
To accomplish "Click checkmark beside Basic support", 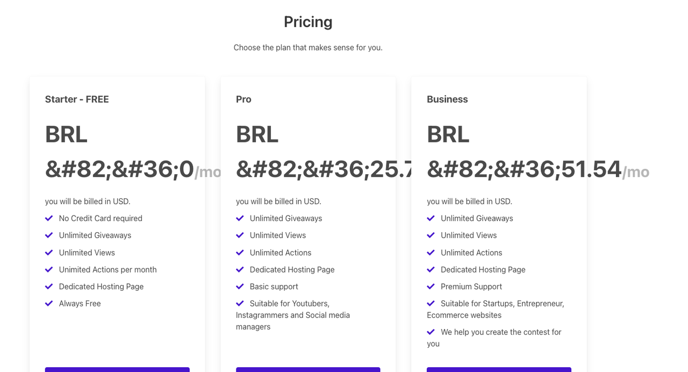I will coord(240,287).
